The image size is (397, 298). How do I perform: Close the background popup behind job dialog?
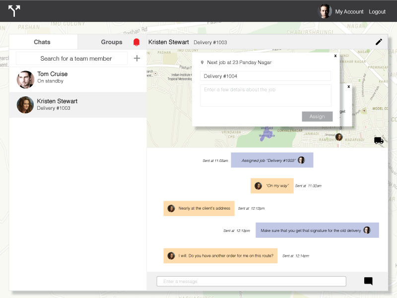pos(348,87)
